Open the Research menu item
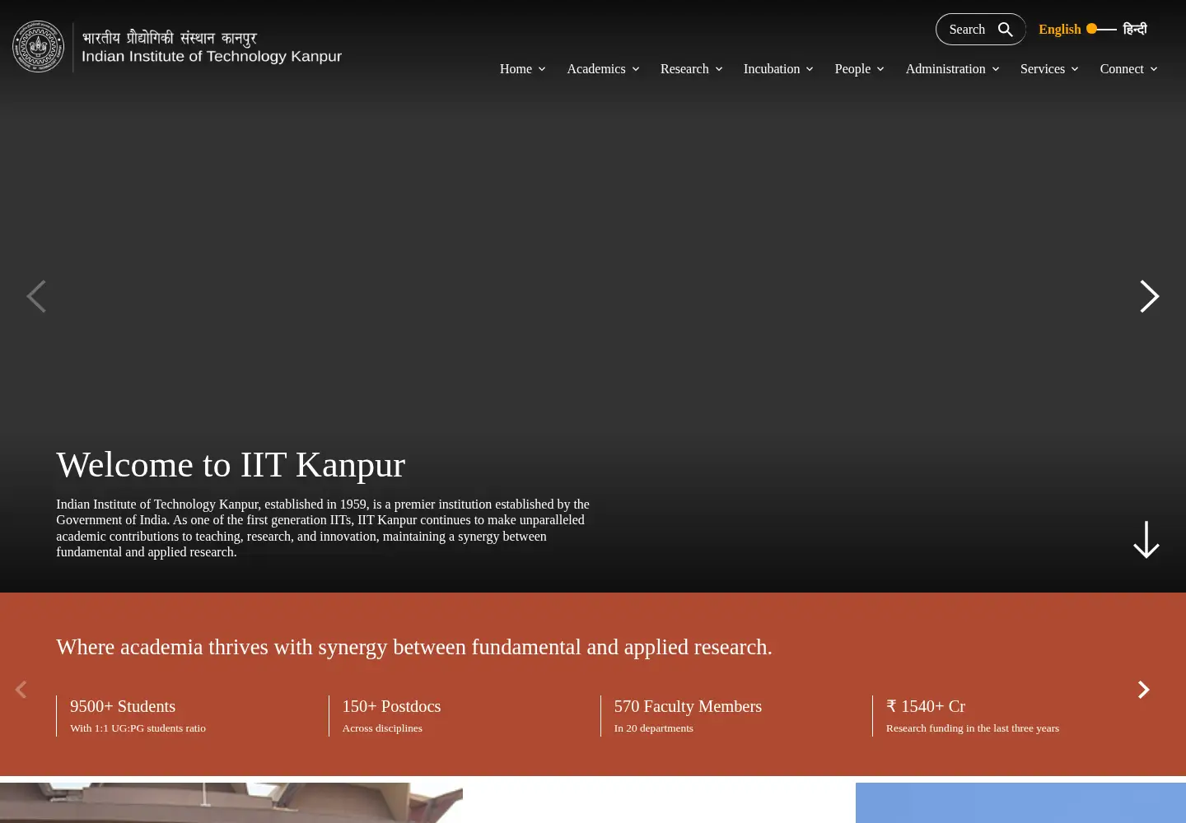Viewport: 1186px width, 823px height. click(x=684, y=69)
